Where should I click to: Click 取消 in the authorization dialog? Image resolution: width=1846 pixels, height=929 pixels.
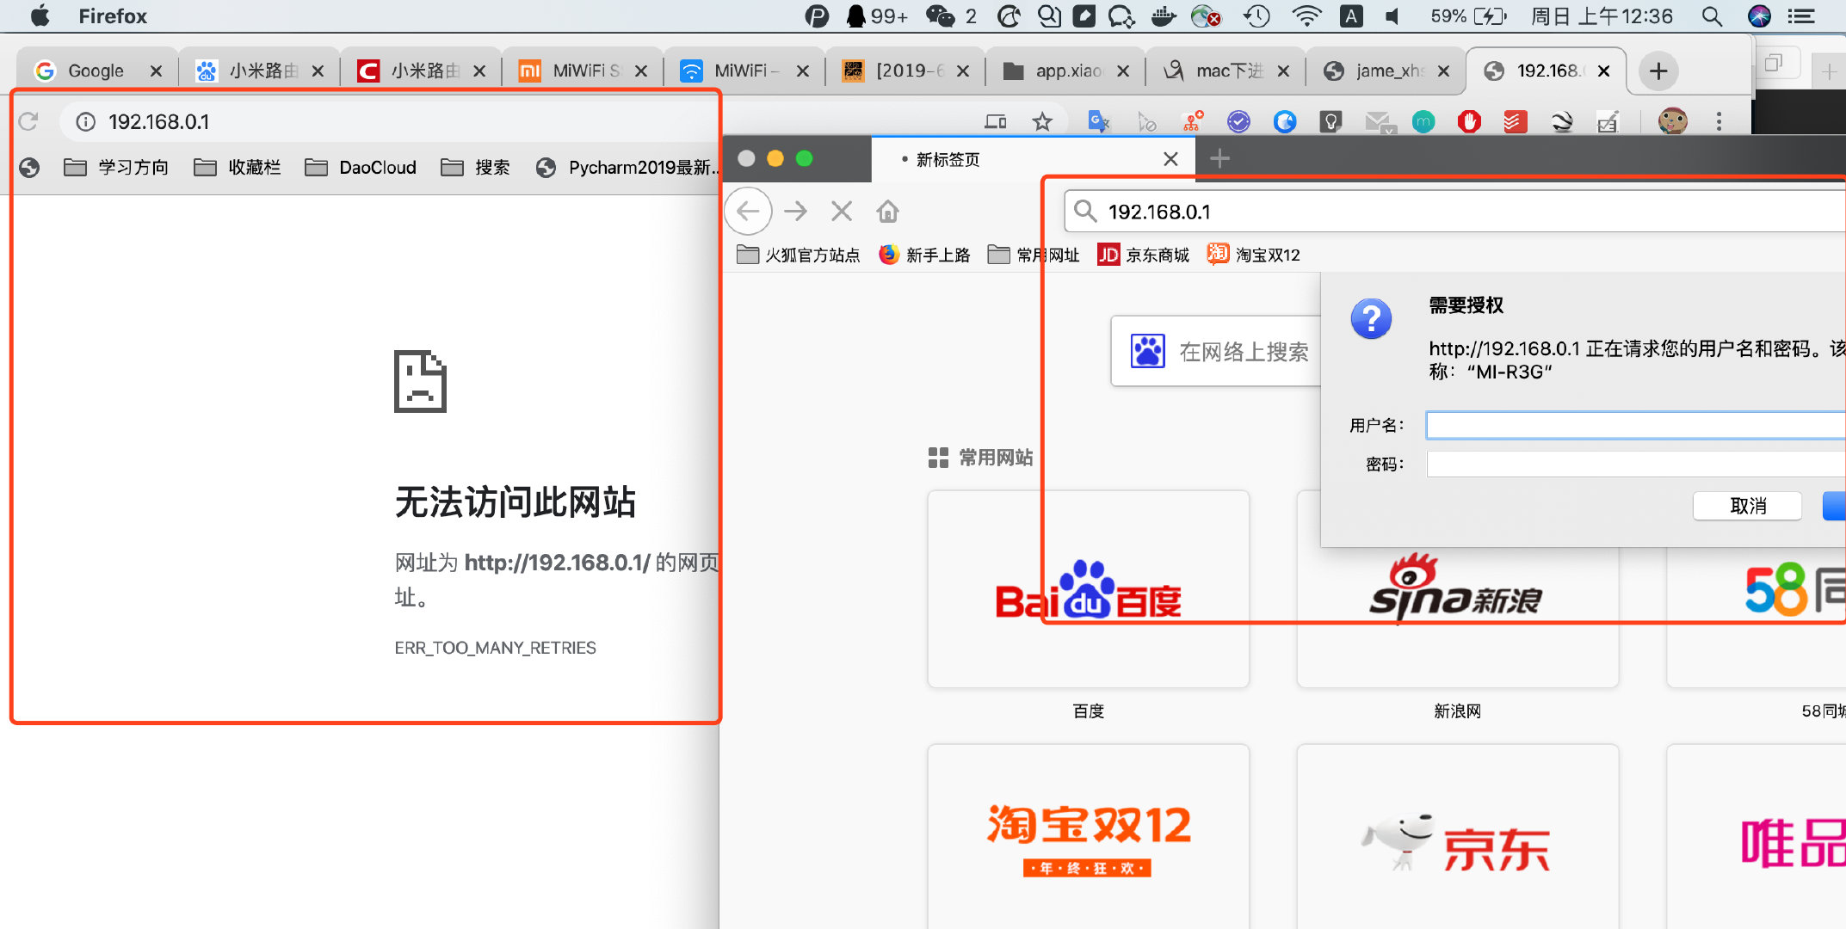[1747, 506]
